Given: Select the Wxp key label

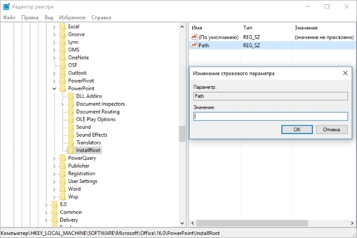Looking at the screenshot, I should pyautogui.click(x=73, y=197).
